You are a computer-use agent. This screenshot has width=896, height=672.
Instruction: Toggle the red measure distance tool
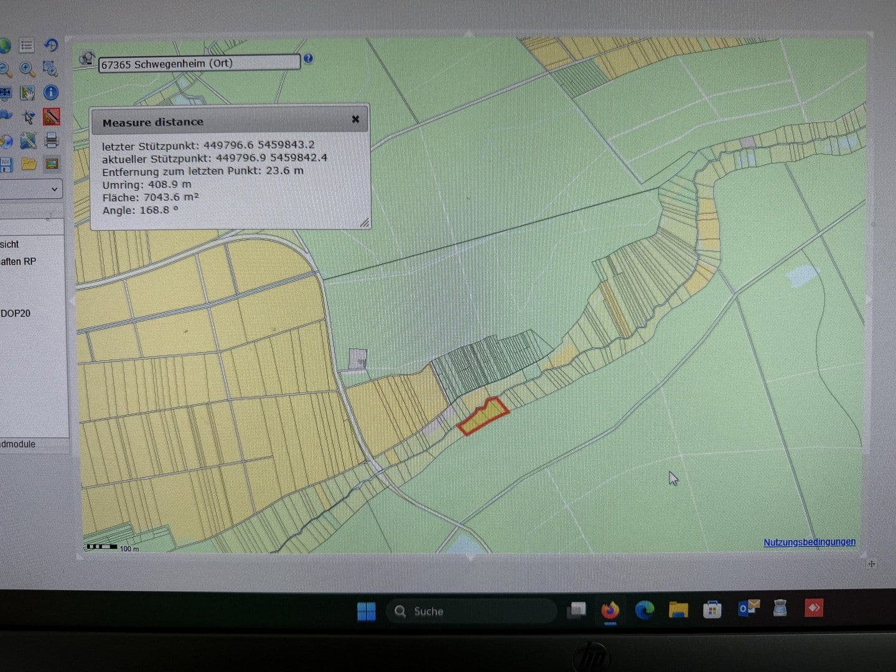pyautogui.click(x=52, y=116)
